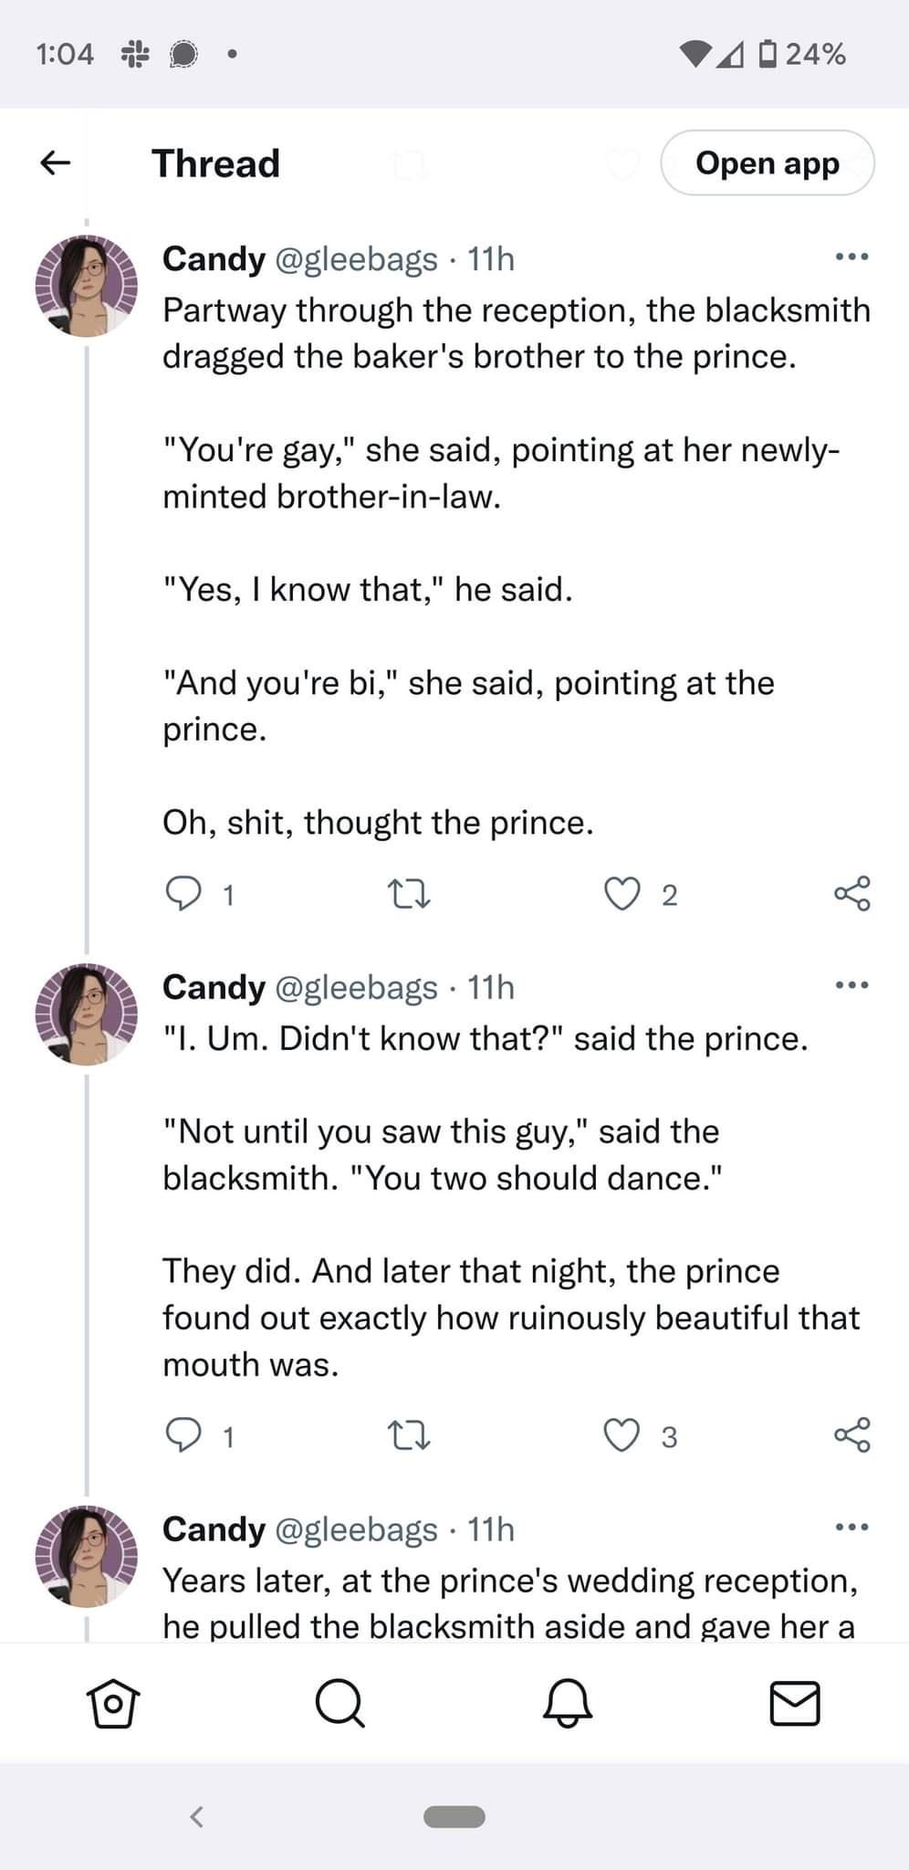Tap Candy's avatar on the second tweet
The width and height of the screenshot is (909, 1870).
[x=87, y=1014]
